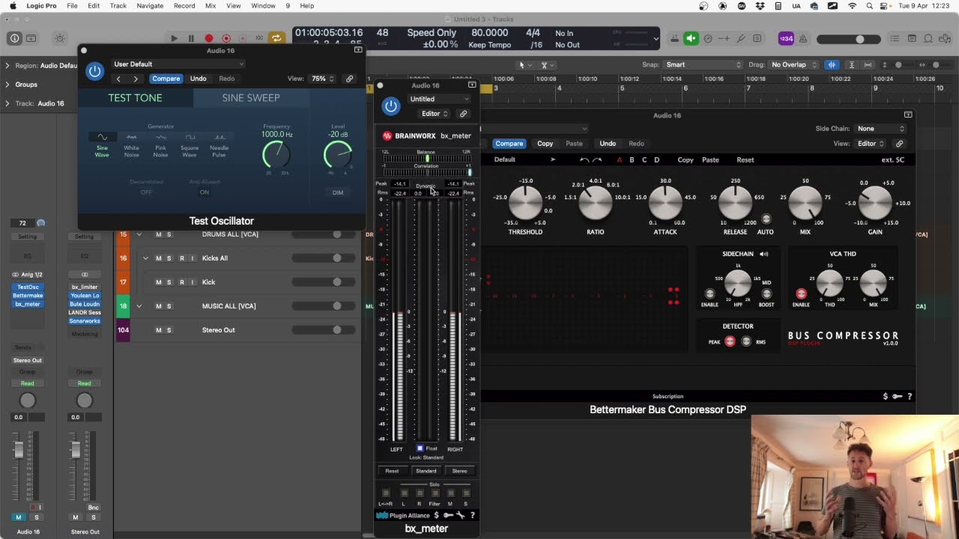
Task: Expand the Groups section in inspector
Action: 7,85
